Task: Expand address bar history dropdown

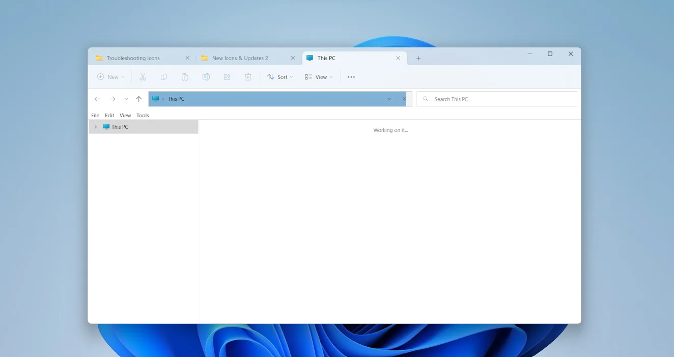Action: 389,99
